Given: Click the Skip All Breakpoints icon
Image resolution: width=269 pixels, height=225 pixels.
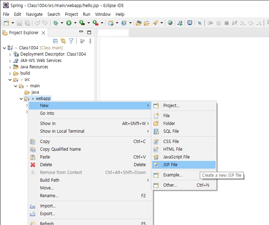Looking at the screenshot, I should click(199, 23).
